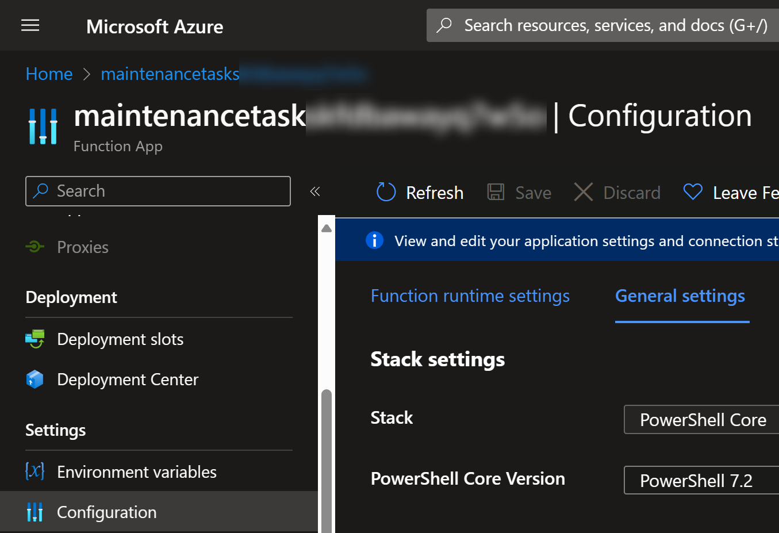779x533 pixels.
Task: Click the Microsoft Azure logo text
Action: tap(155, 26)
